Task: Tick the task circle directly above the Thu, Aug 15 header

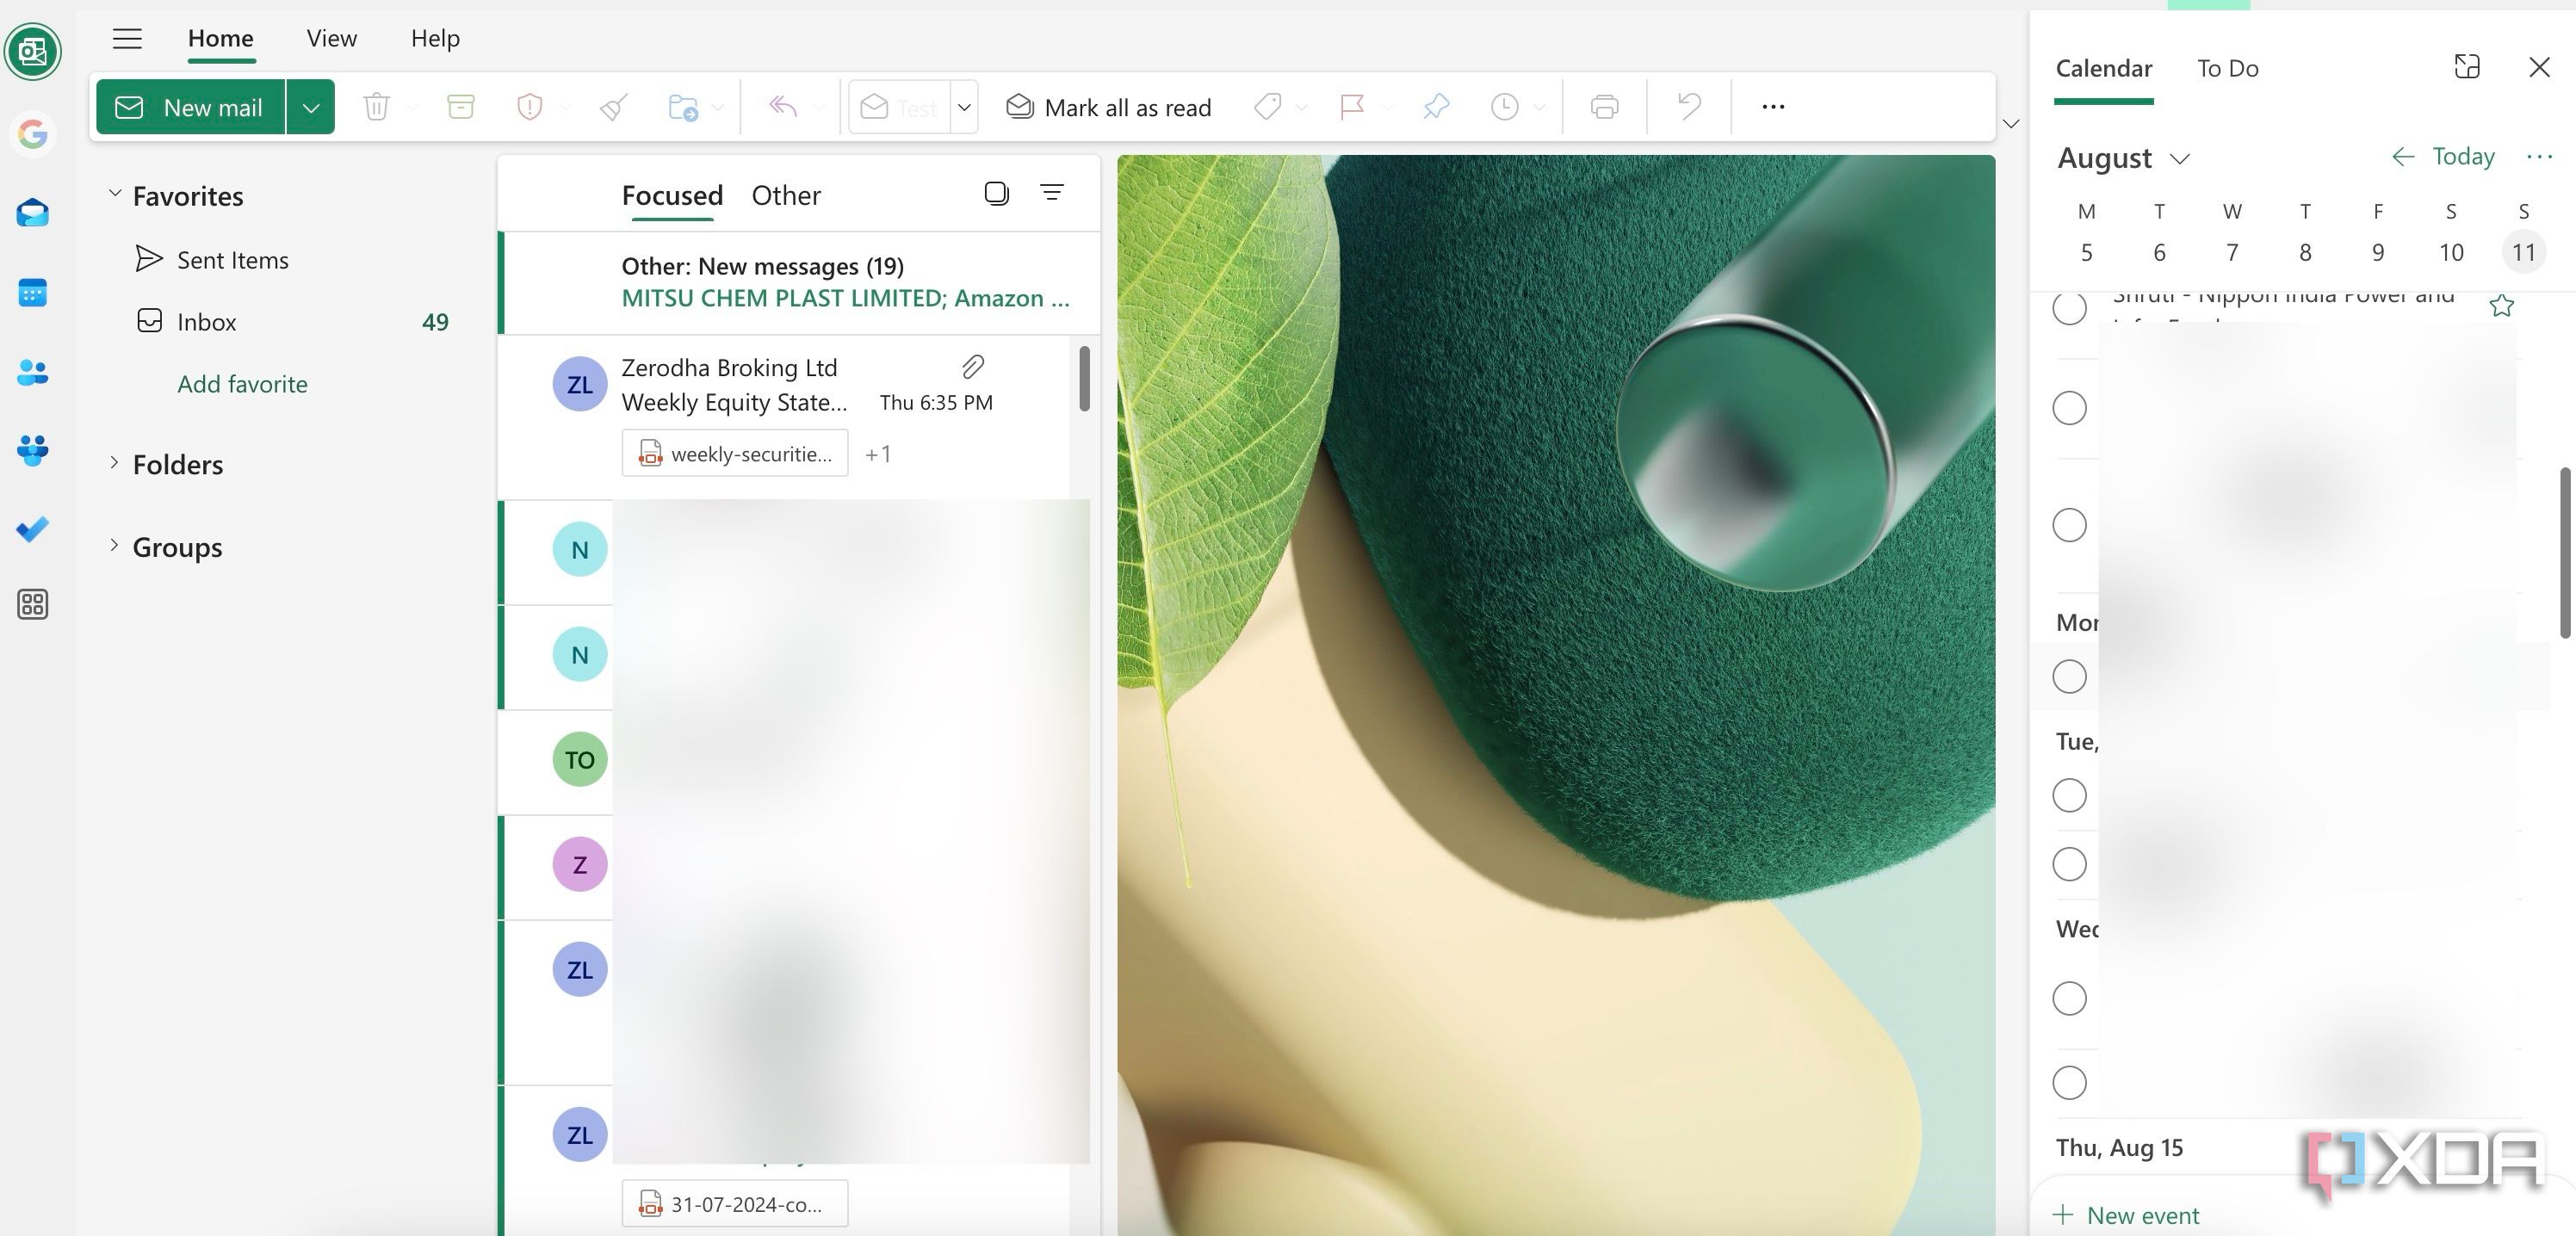Action: pos(2069,1082)
